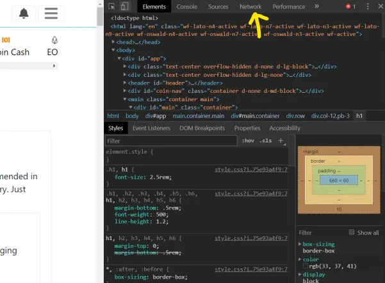The width and height of the screenshot is (385, 283).
Task: Open style.css link for h1 font-size rule
Action: click(251, 170)
